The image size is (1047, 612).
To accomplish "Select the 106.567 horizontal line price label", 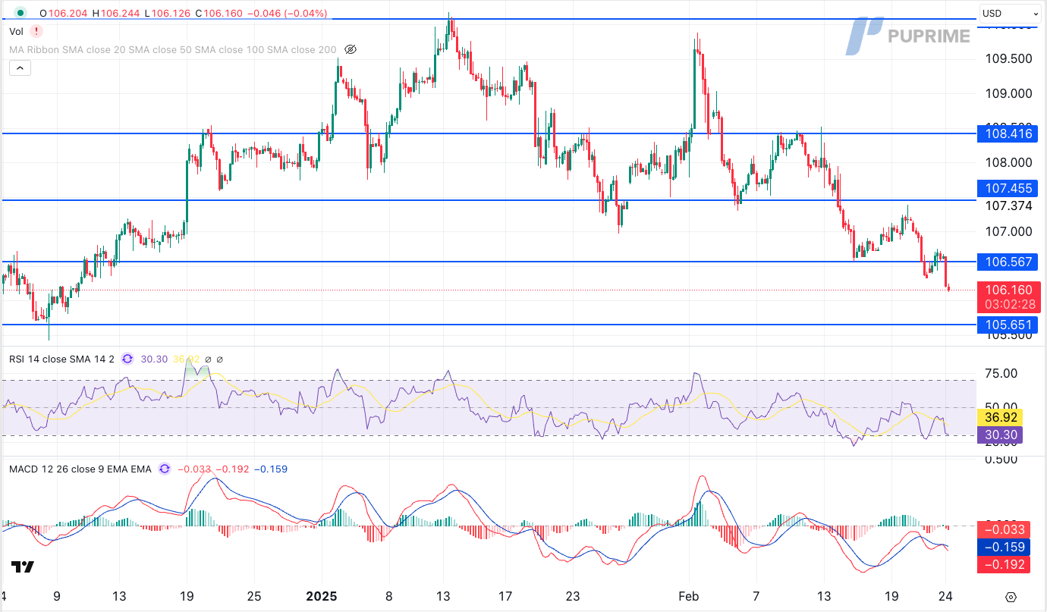I will point(1009,262).
